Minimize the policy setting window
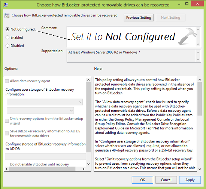The width and height of the screenshot is (206, 189). point(179,4)
